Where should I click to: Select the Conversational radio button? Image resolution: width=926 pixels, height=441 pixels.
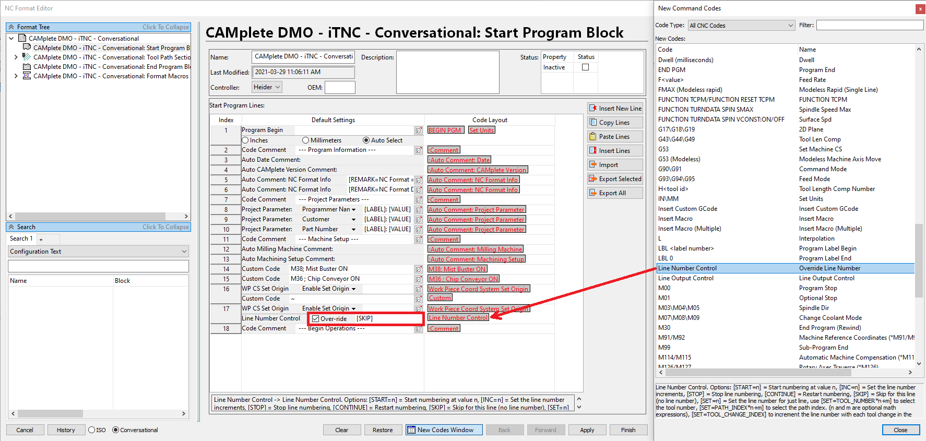point(116,430)
